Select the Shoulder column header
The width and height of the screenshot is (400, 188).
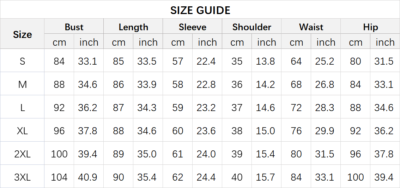click(251, 27)
